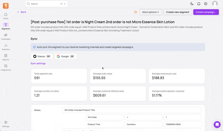Click the value field 7336839413834
This screenshot has width=223, height=131.
tap(183, 124)
